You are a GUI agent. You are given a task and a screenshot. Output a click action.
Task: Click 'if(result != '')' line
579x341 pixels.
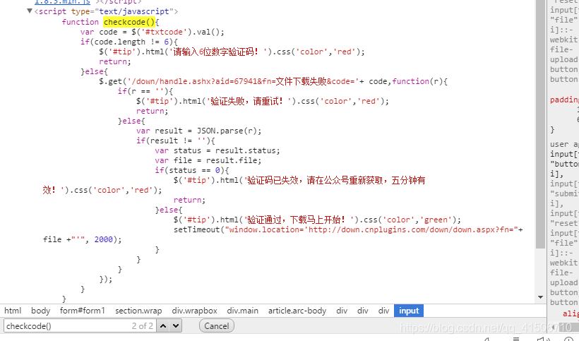[175, 140]
